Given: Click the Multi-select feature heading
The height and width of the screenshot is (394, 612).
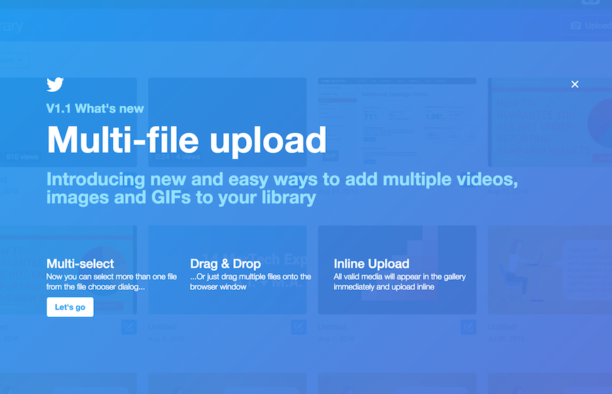Looking at the screenshot, I should 80,263.
